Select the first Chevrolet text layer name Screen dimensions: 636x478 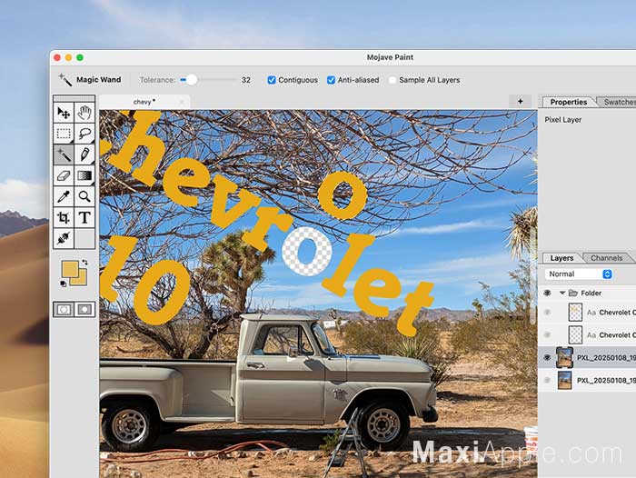pyautogui.click(x=617, y=313)
